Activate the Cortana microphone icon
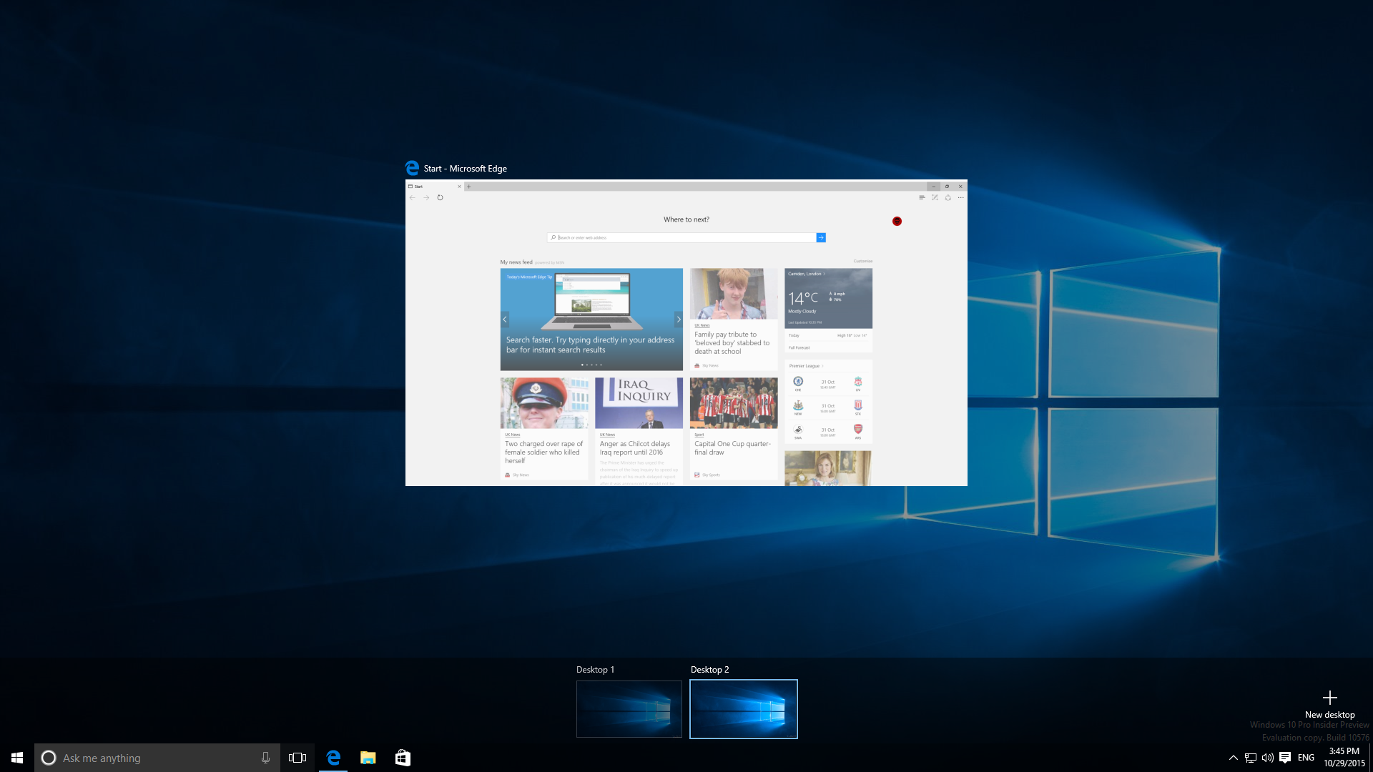This screenshot has height=772, width=1373. pyautogui.click(x=265, y=758)
